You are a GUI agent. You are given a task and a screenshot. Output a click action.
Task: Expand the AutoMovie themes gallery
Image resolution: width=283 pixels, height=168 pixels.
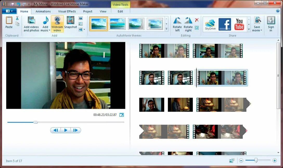coord(166,29)
